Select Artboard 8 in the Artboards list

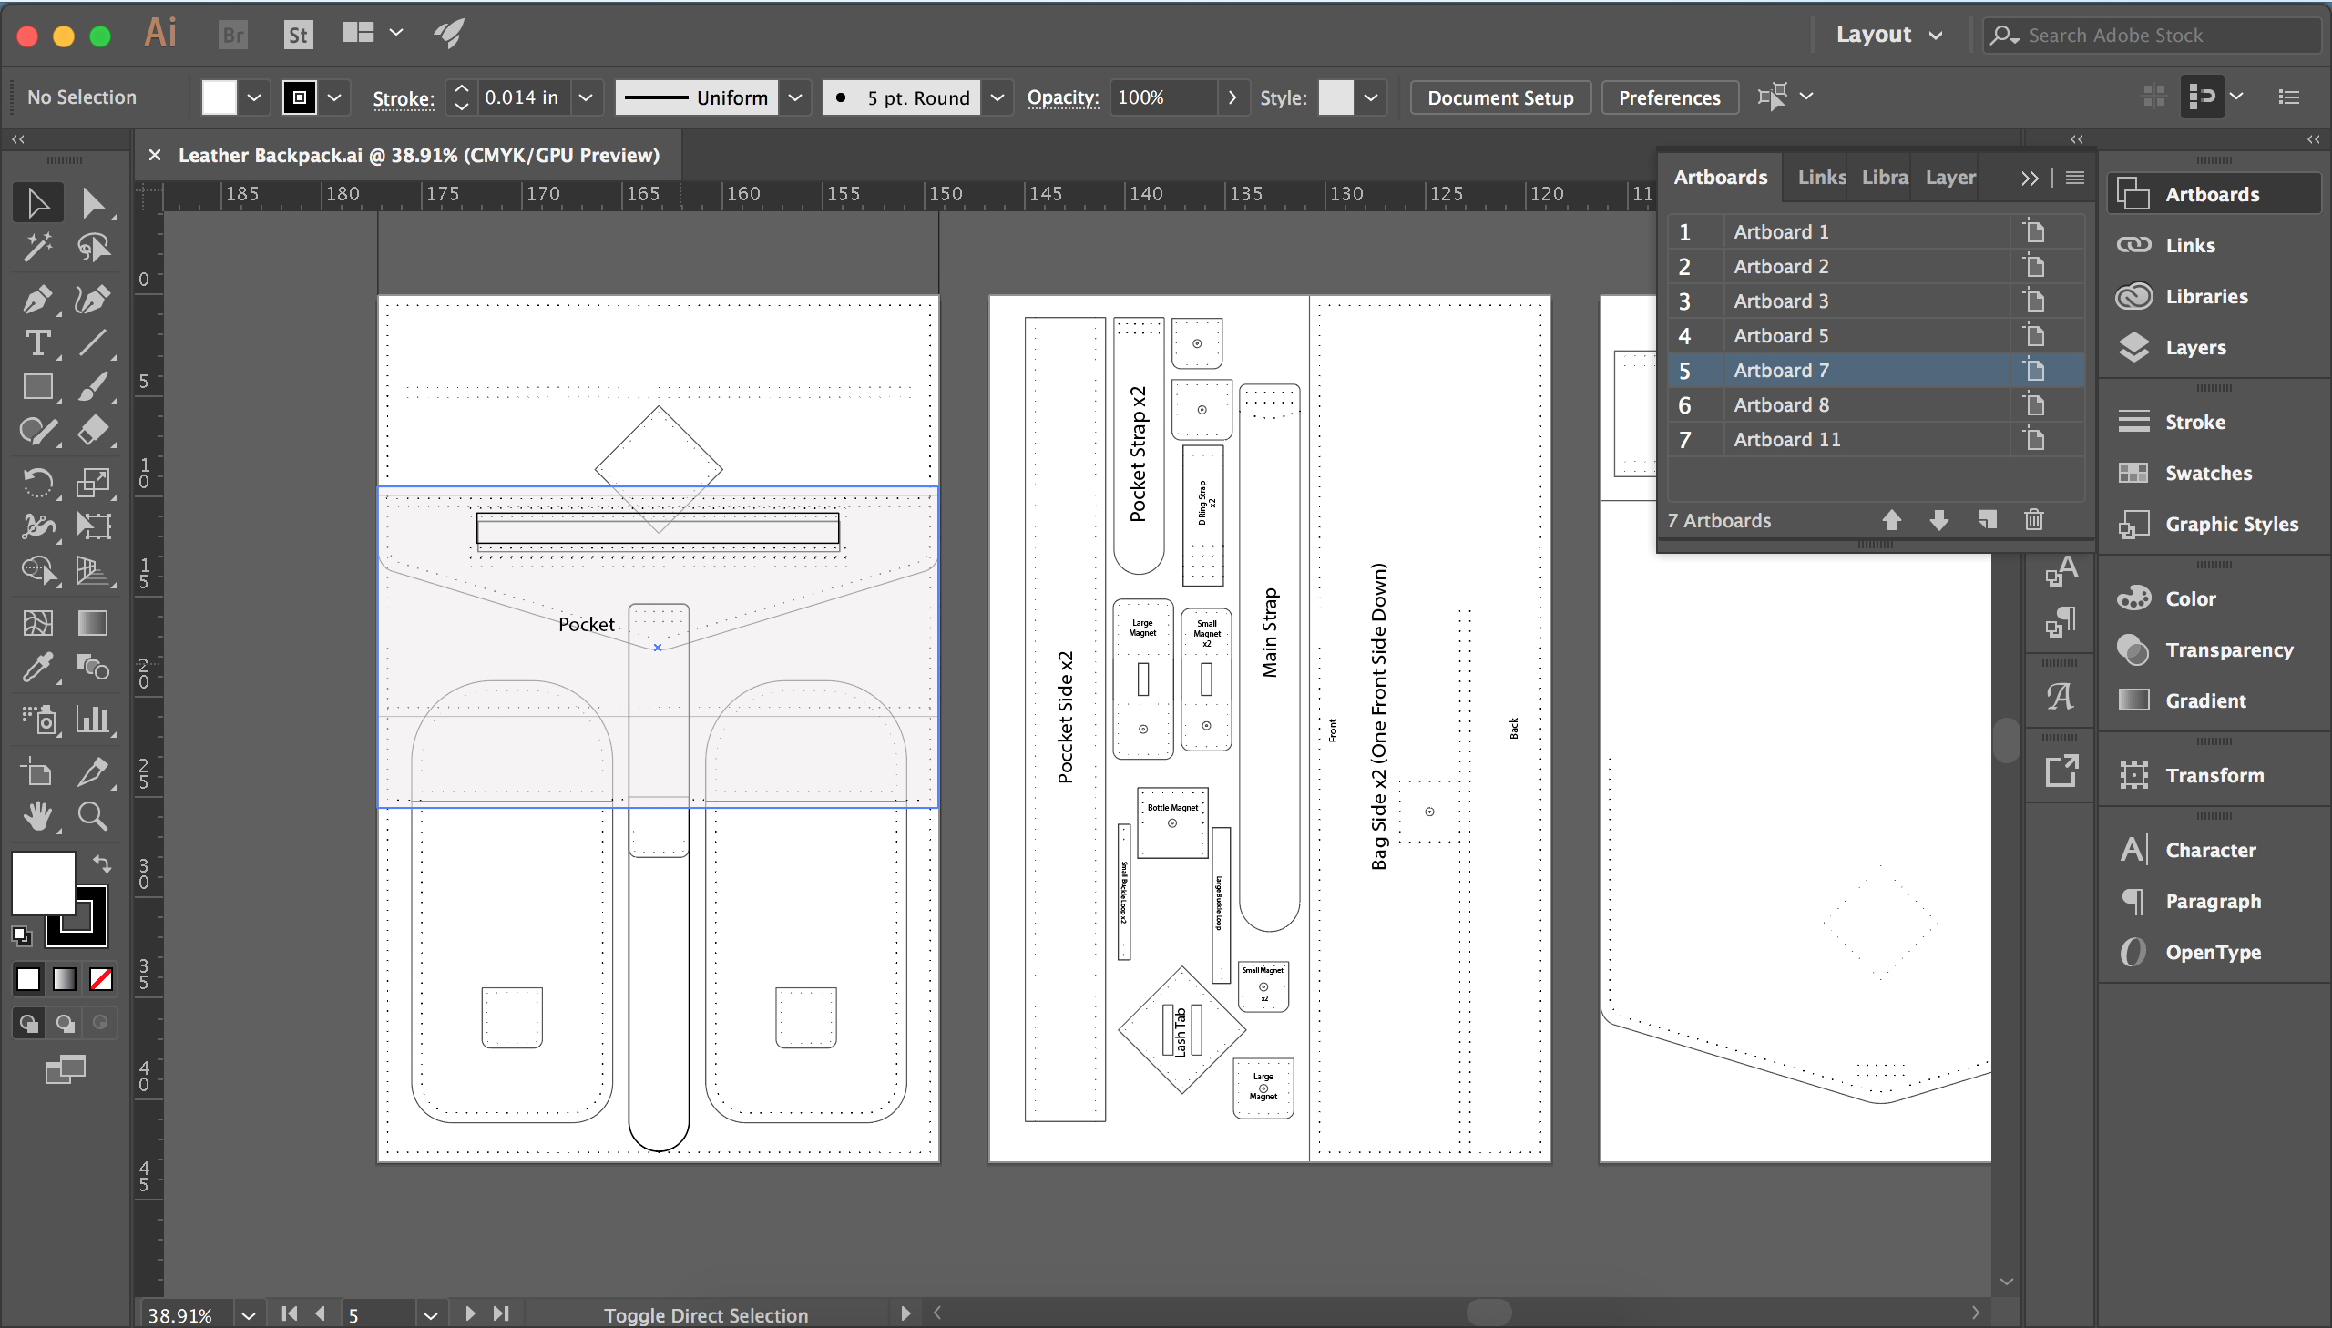(1781, 405)
